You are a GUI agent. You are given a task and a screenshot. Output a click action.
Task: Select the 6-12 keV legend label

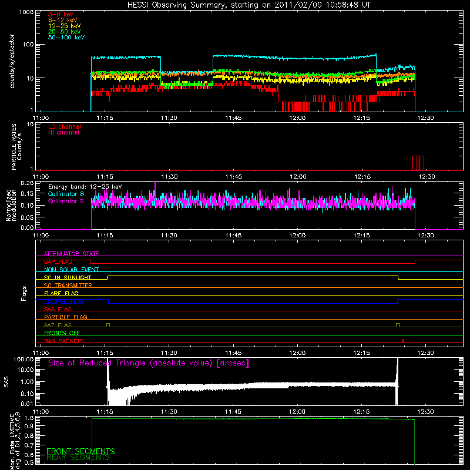pyautogui.click(x=63, y=20)
